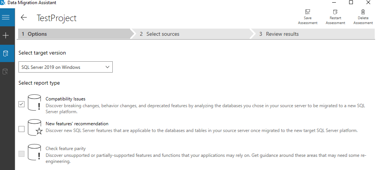The image size is (377, 170).
Task: Enable the New features' recommendation checkbox
Action: click(x=21, y=129)
